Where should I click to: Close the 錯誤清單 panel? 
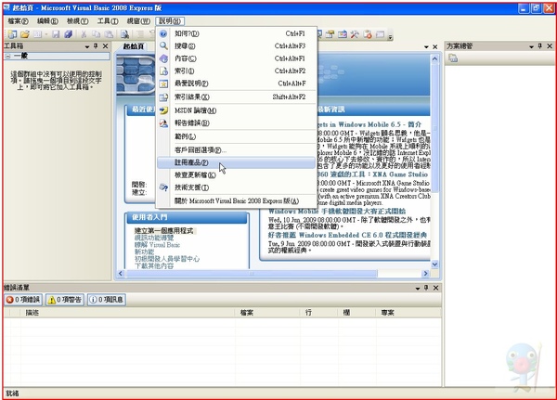(436, 288)
